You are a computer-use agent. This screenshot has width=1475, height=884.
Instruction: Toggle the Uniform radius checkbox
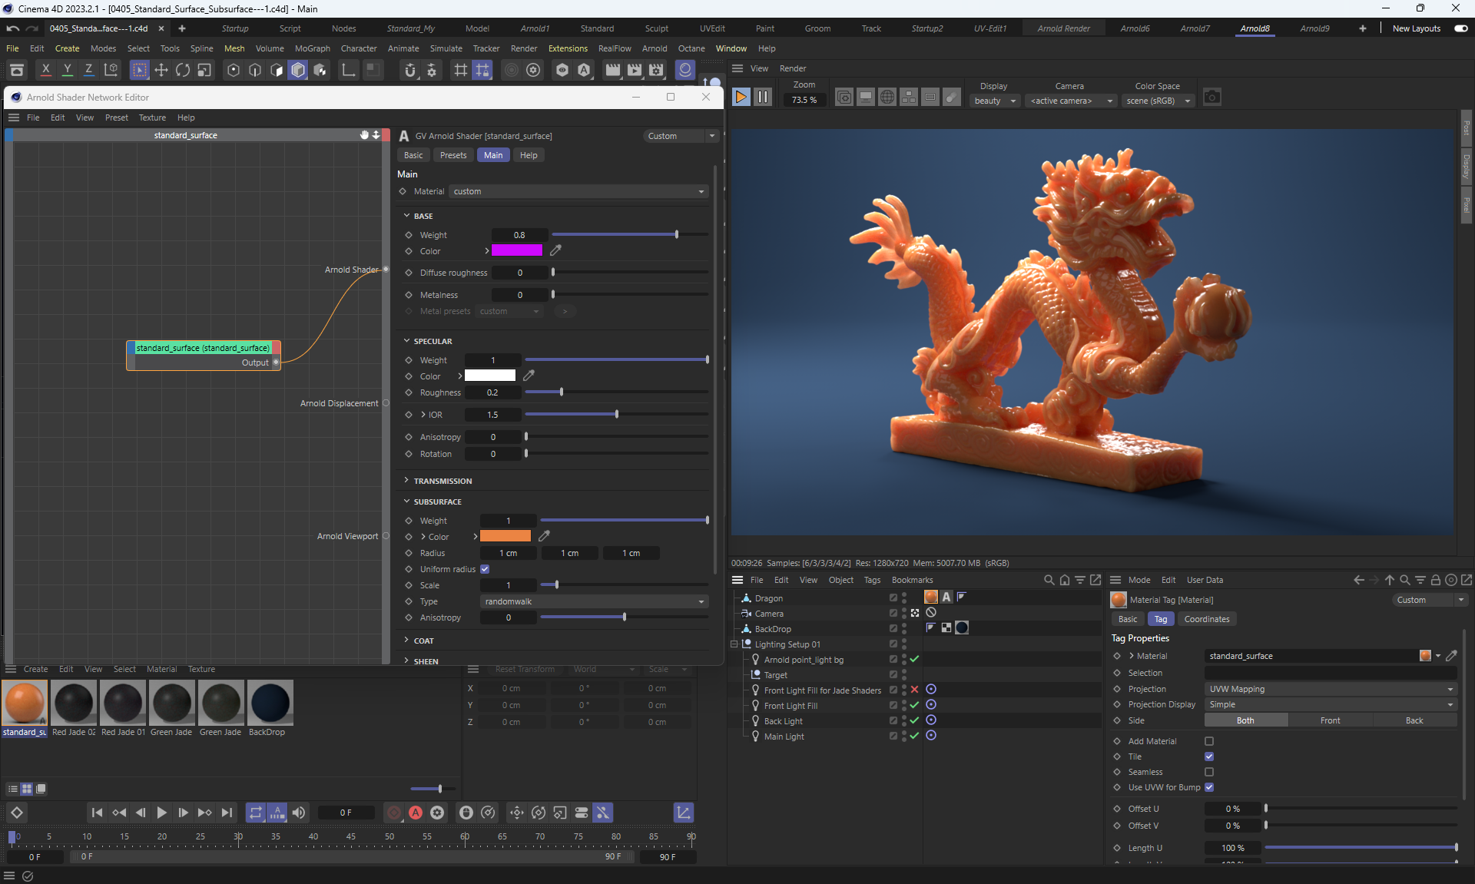(x=485, y=569)
